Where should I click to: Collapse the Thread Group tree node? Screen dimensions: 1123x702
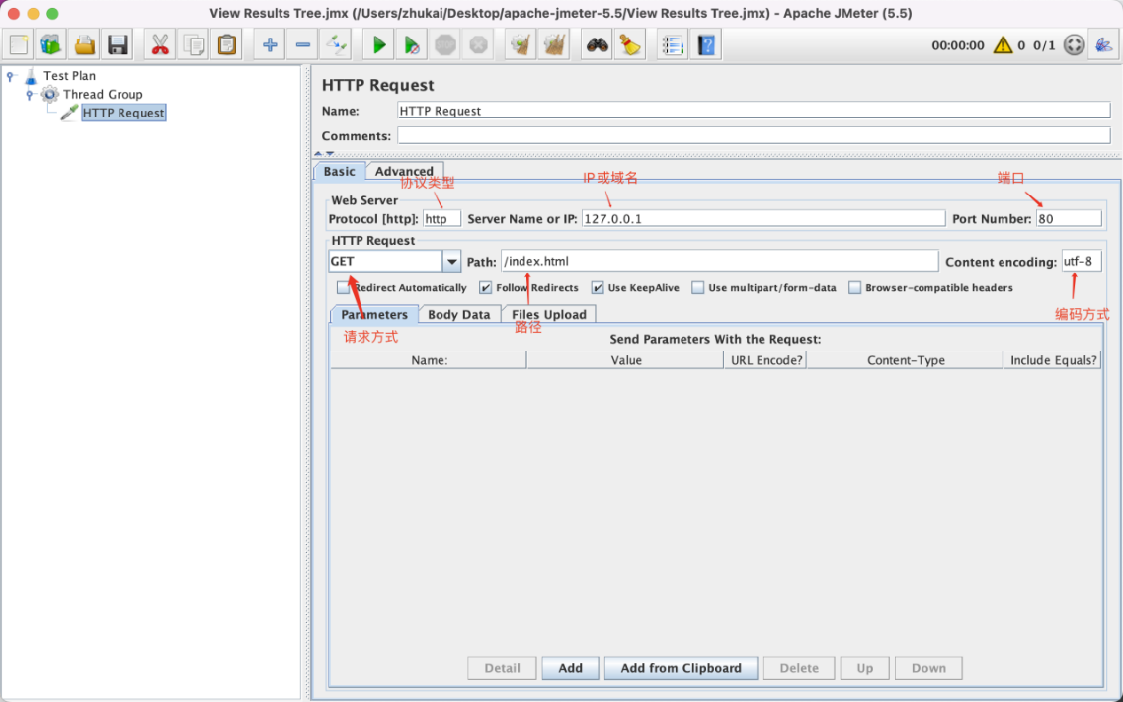click(x=30, y=95)
